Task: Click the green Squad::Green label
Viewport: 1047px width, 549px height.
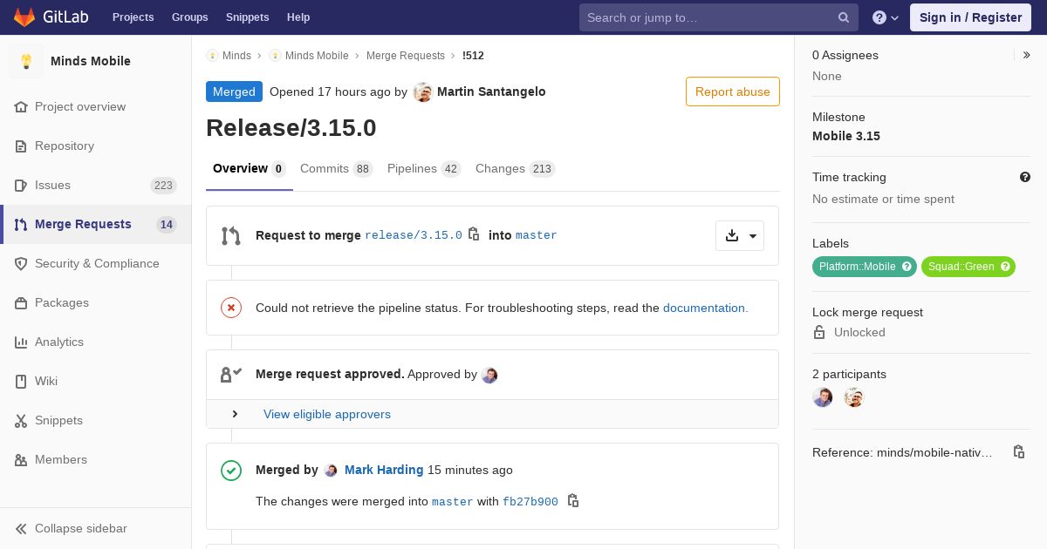Action: [x=961, y=267]
